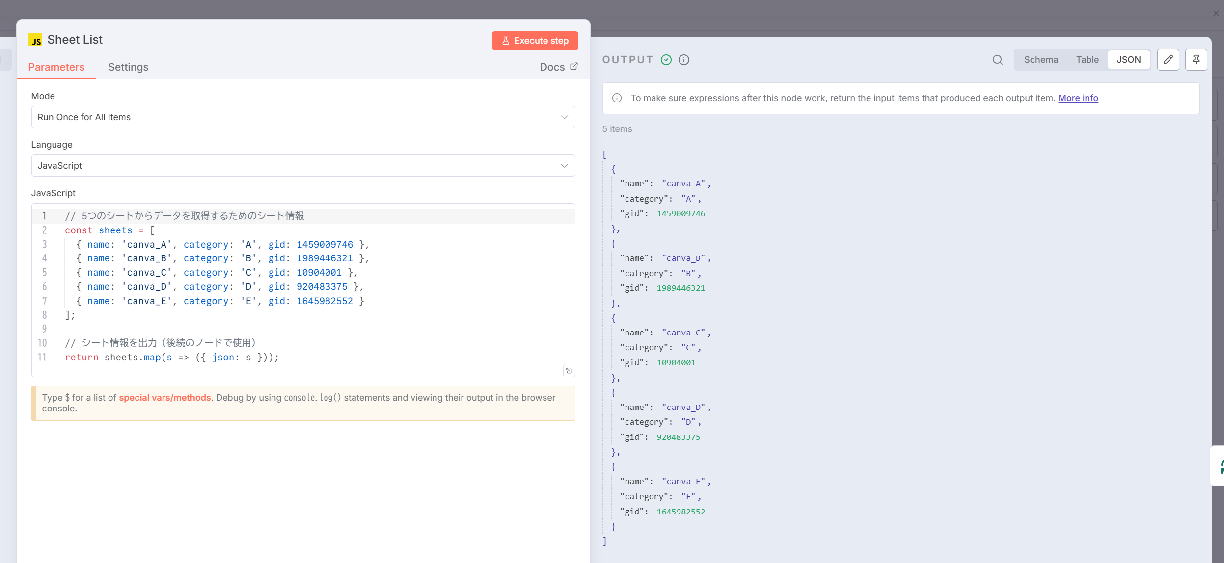Pin the output data with pin icon
The height and width of the screenshot is (563, 1224).
(1196, 60)
